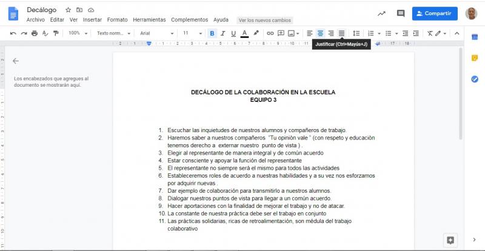Insert a link using the chain icon
This screenshot has height=251, width=485.
point(270,33)
